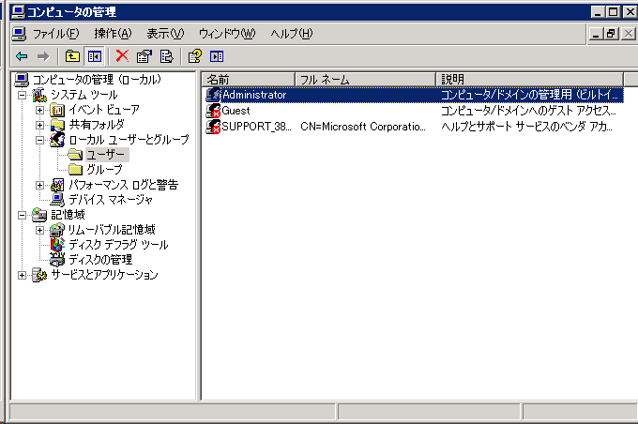Click the Back arrow toolbar icon
Screen dimensions: 638x424
tap(22, 56)
